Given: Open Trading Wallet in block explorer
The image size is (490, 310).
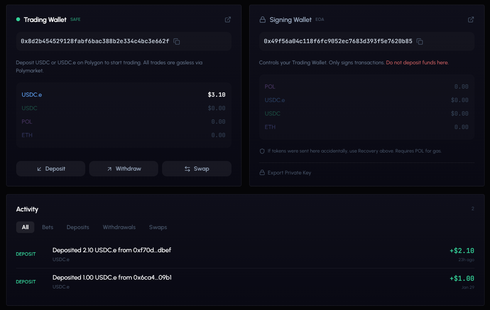Looking at the screenshot, I should point(228,19).
